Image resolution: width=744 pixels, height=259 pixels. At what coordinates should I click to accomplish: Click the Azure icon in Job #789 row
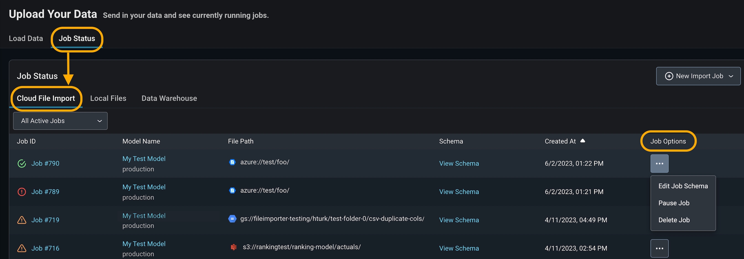(x=232, y=190)
